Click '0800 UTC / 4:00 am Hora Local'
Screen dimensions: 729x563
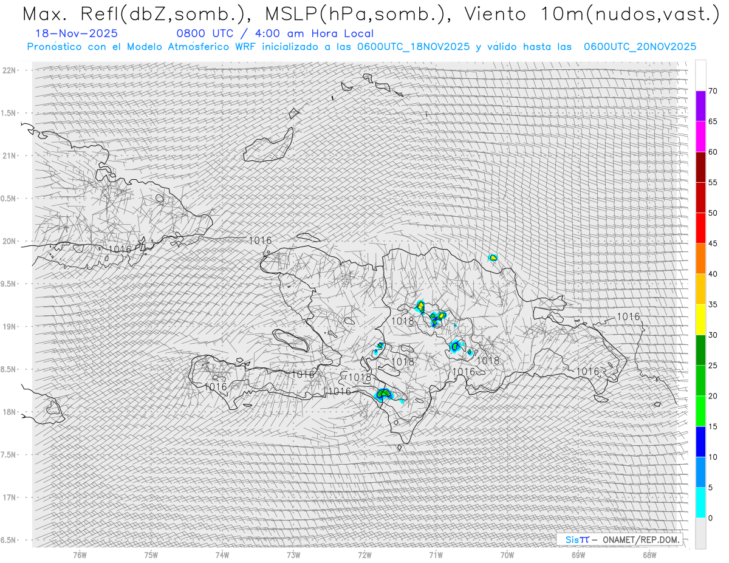[275, 33]
